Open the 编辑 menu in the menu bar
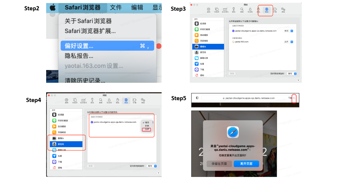338x180 pixels. tap(137, 8)
